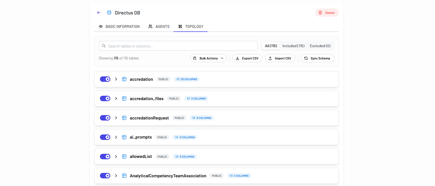Toggle the AnalyticalCompetencyTeamAssociation table inclusion

(x=105, y=176)
